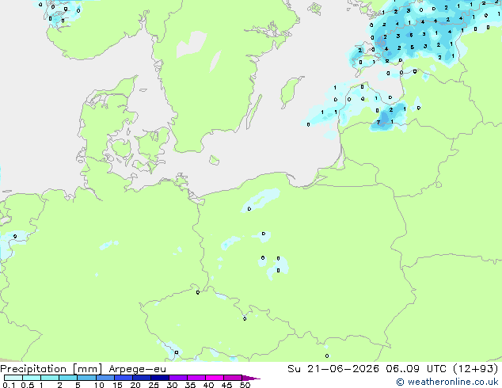Click the "Precipitation [mm]" title text
The image size is (502, 388).
[51, 369]
